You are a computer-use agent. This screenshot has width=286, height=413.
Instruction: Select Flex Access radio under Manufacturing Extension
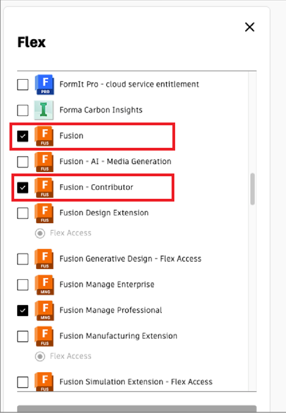click(x=40, y=356)
